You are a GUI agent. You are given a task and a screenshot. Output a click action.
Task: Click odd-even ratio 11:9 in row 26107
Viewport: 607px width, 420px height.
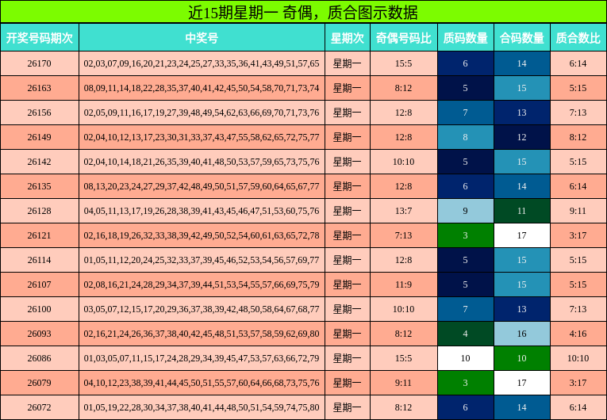404,284
